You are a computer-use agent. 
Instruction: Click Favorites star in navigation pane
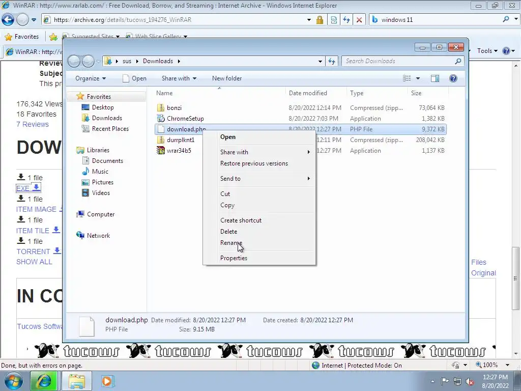(80, 96)
